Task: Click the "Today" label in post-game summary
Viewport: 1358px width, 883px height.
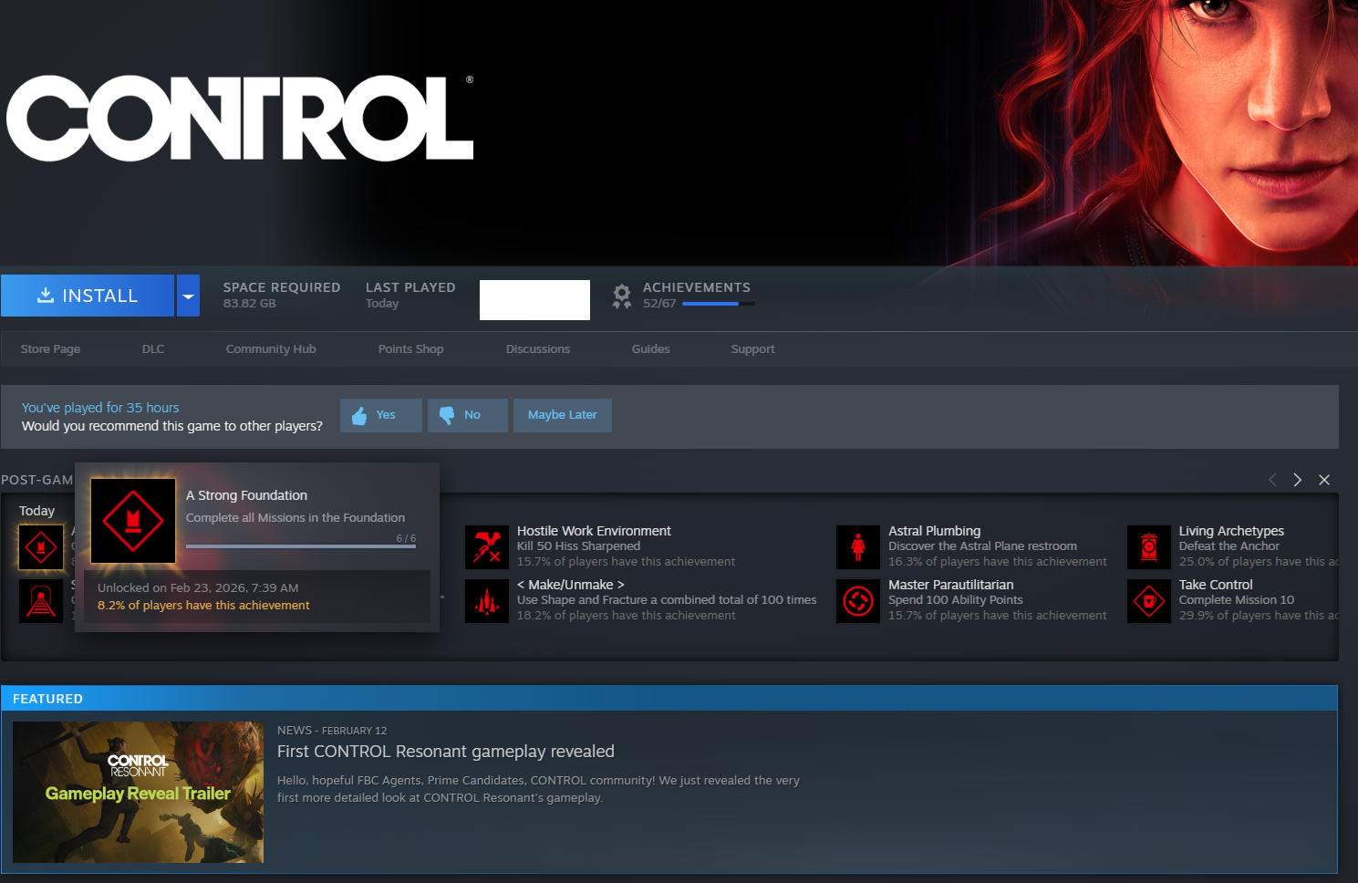Action: [37, 511]
